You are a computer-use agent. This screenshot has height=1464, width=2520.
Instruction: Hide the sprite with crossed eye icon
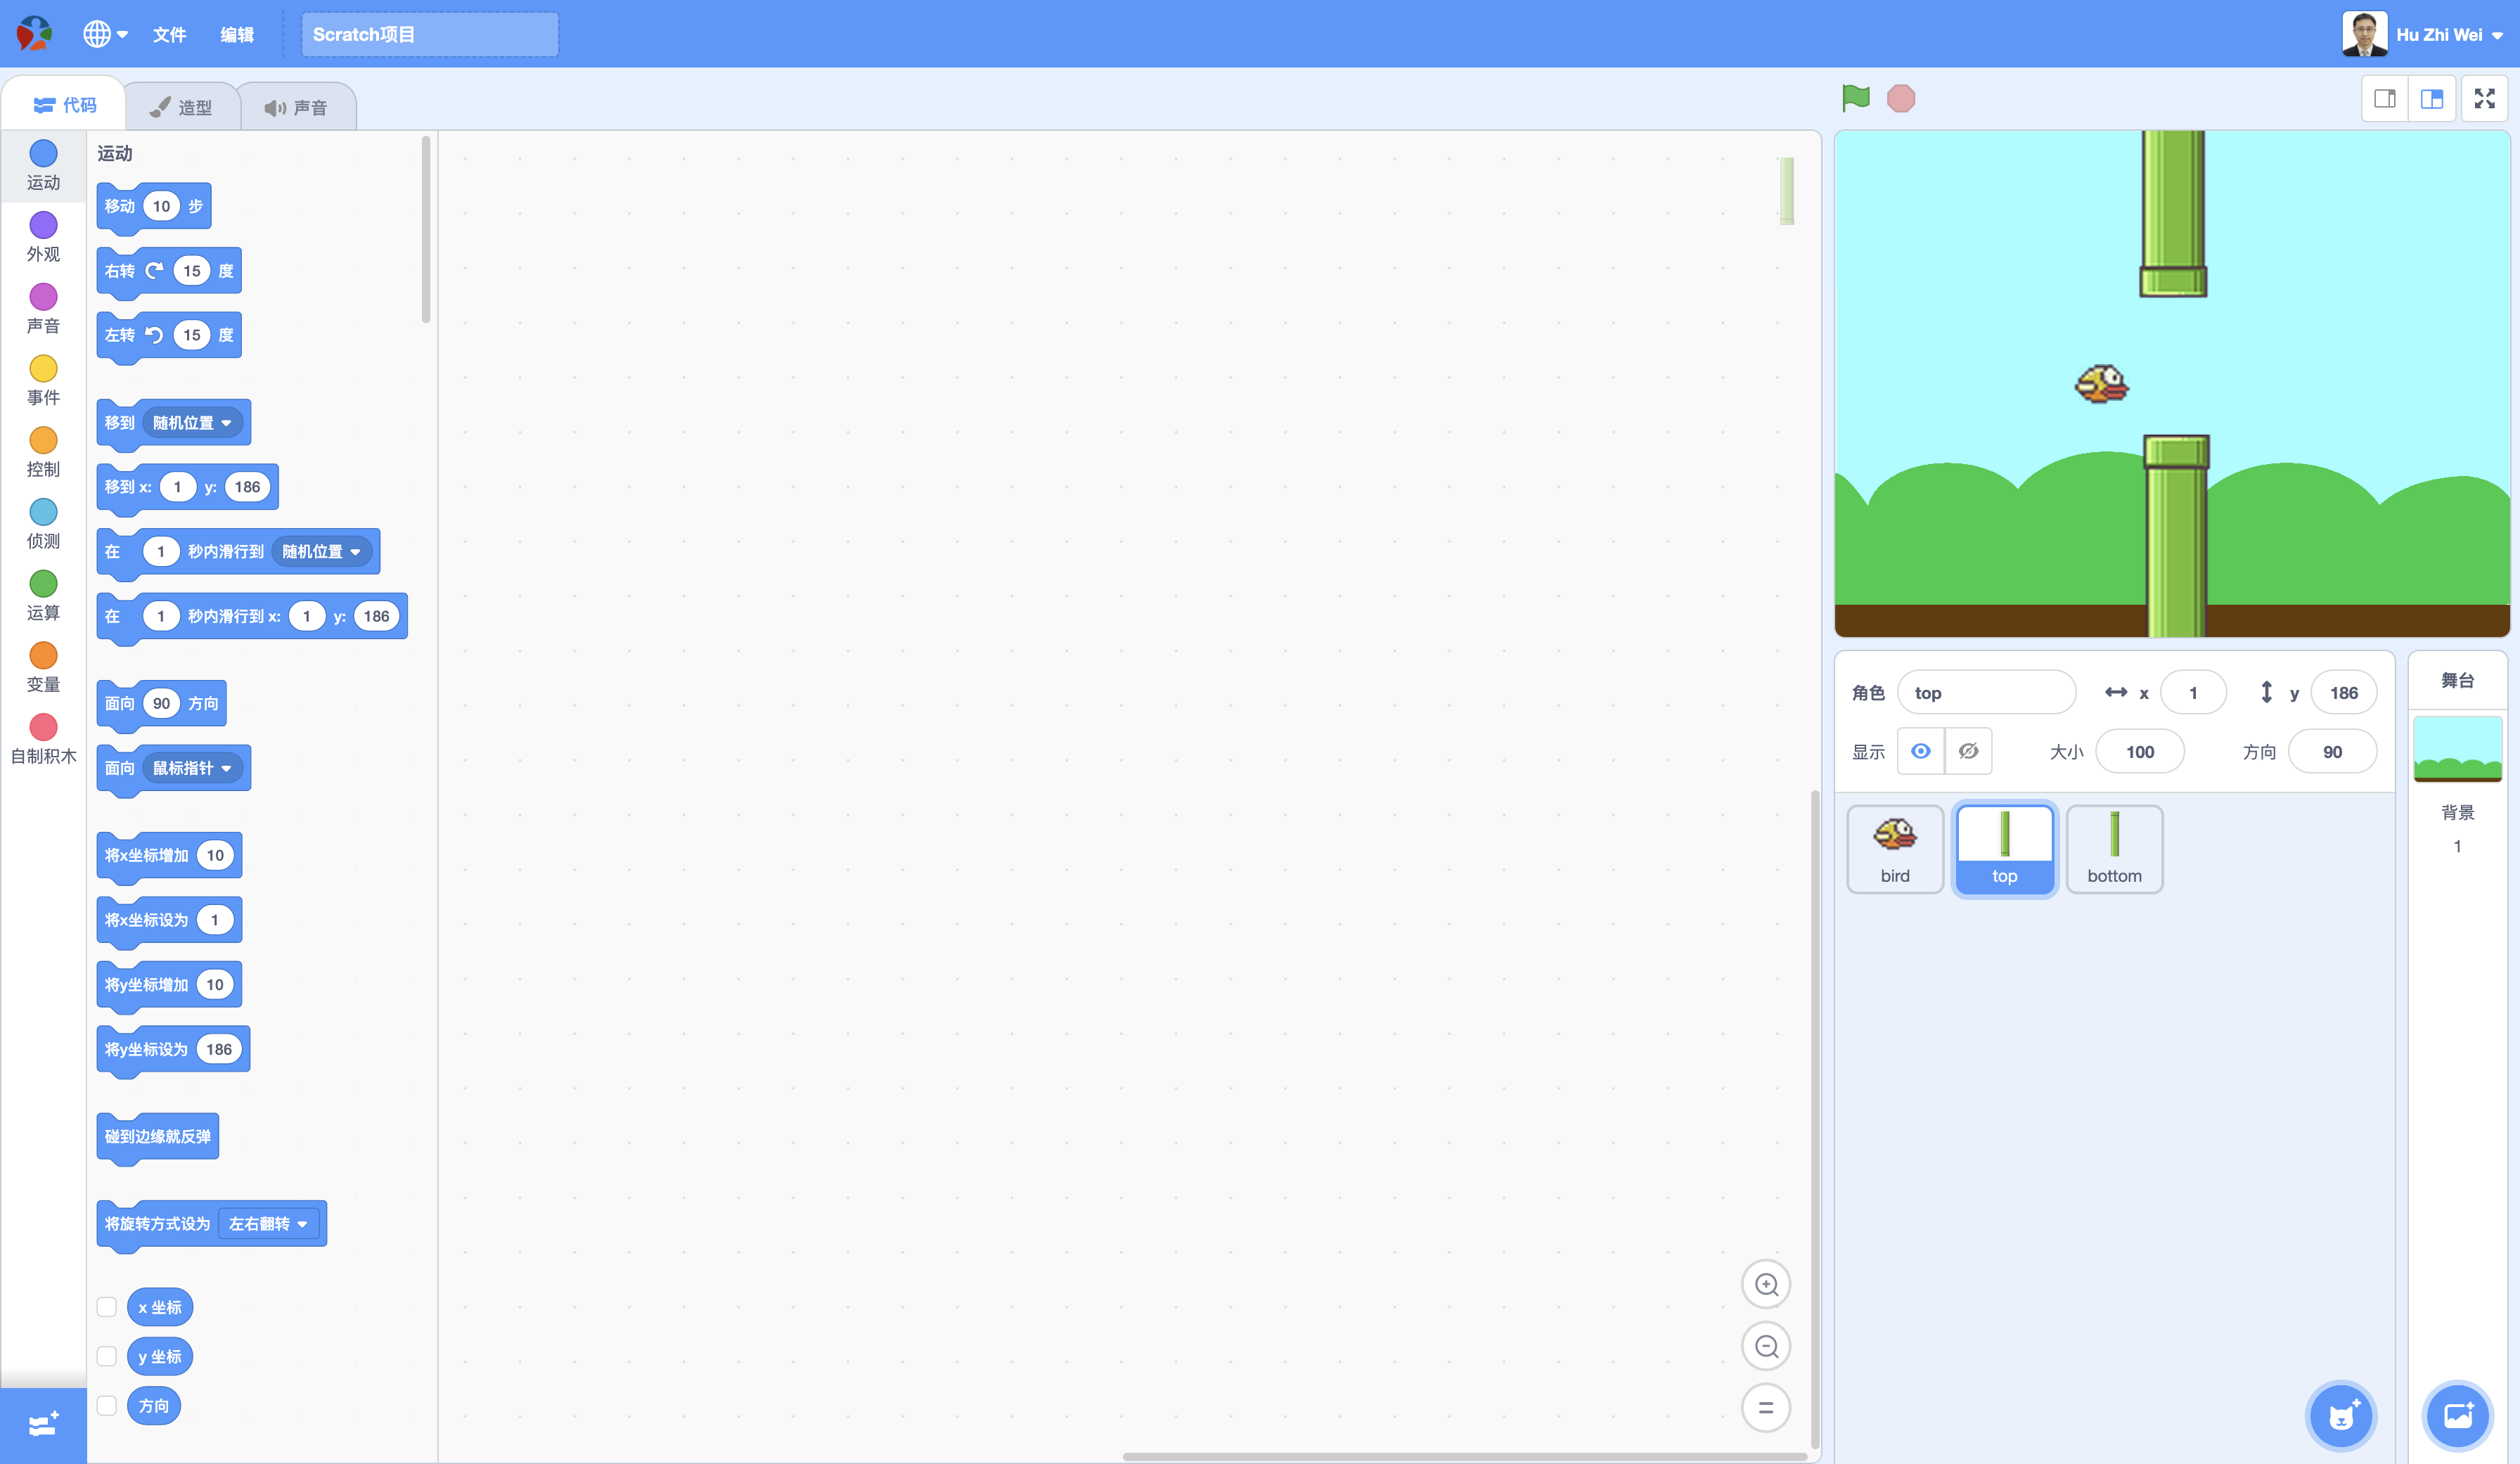pyautogui.click(x=1968, y=751)
